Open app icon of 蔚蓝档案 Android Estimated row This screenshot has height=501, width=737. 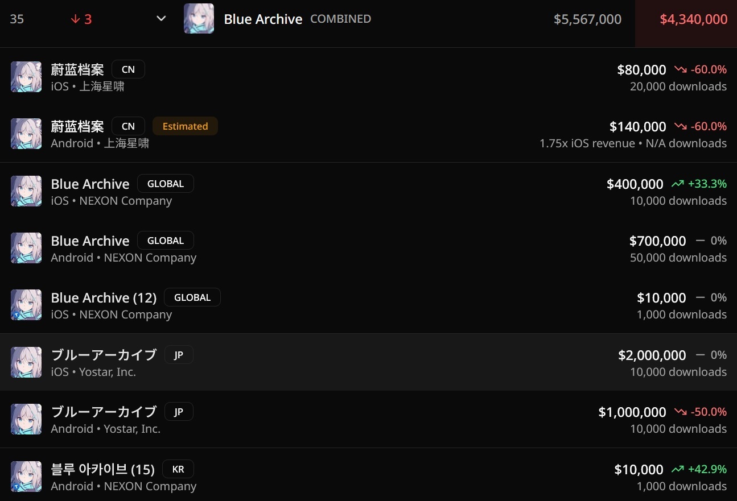[x=26, y=134]
